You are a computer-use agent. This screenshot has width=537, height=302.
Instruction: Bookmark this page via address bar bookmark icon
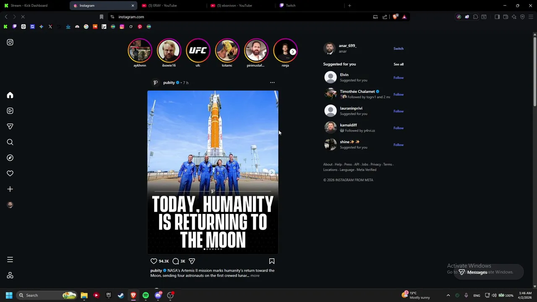tap(101, 17)
